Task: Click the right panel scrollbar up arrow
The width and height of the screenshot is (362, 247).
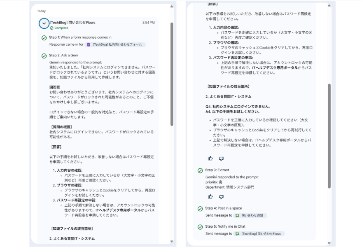Action: 329,5
